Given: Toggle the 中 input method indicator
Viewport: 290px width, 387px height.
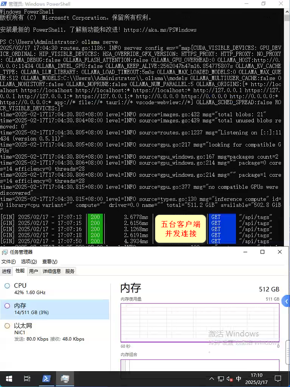Looking at the screenshot, I should [x=238, y=379].
